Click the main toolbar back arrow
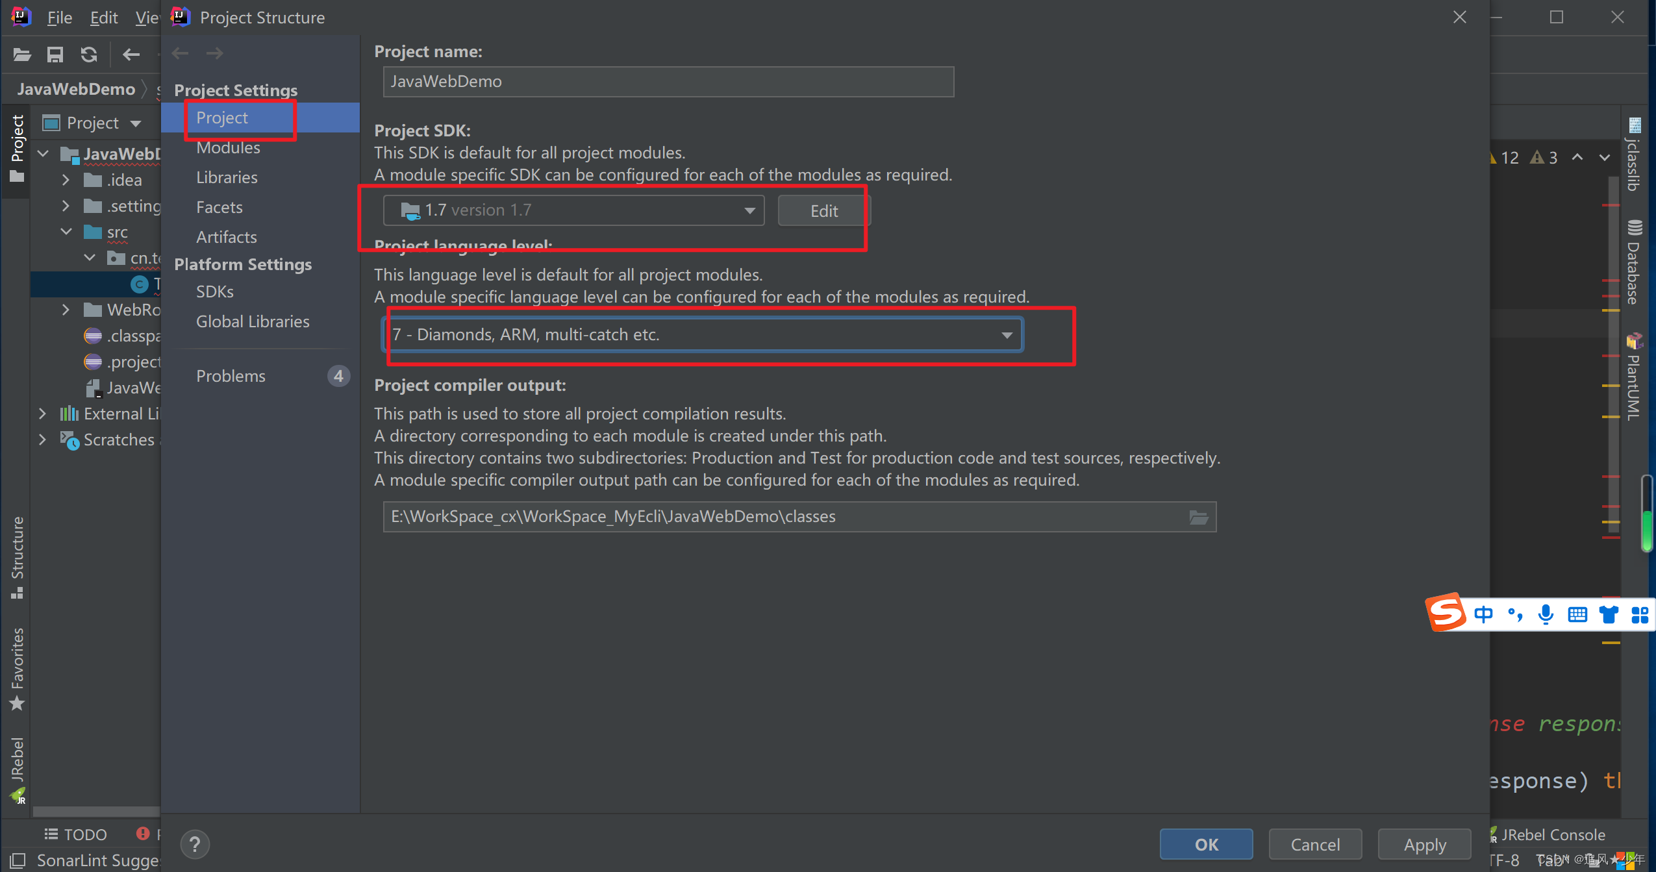This screenshot has width=1656, height=872. click(131, 55)
